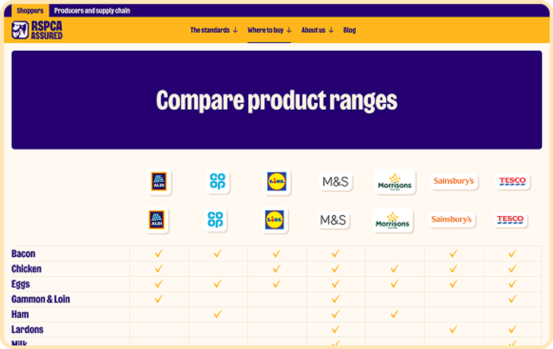Click the Lardons checkmark under Sainsbury's

tap(453, 330)
